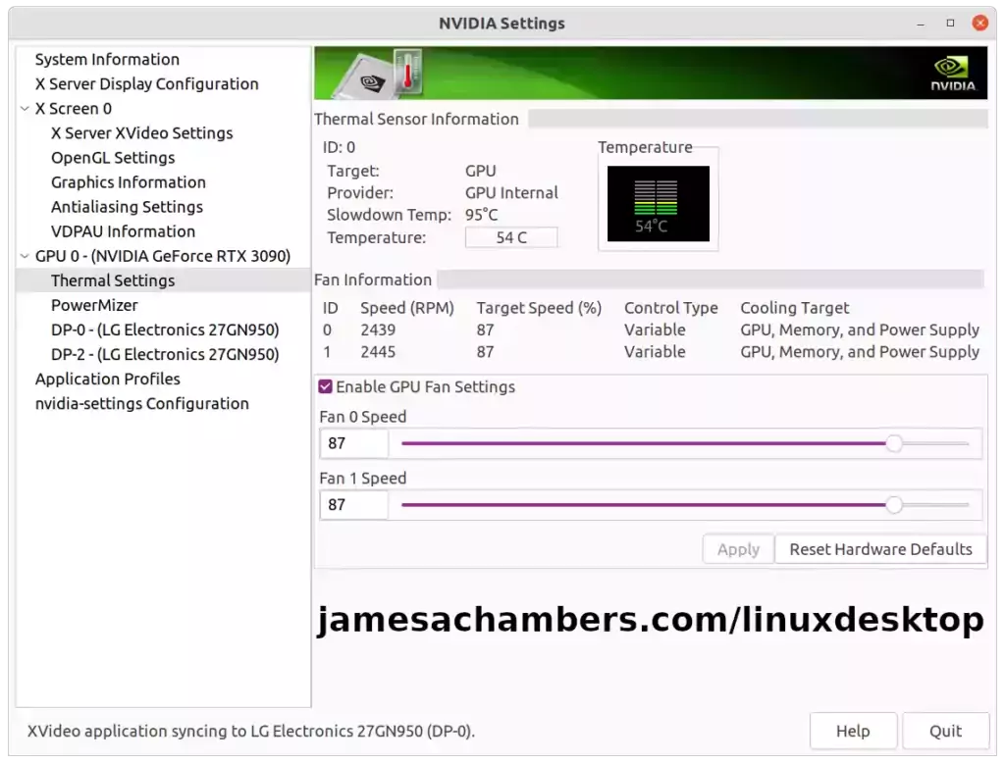Open PowerMizer settings
This screenshot has width=1005, height=764.
94,305
